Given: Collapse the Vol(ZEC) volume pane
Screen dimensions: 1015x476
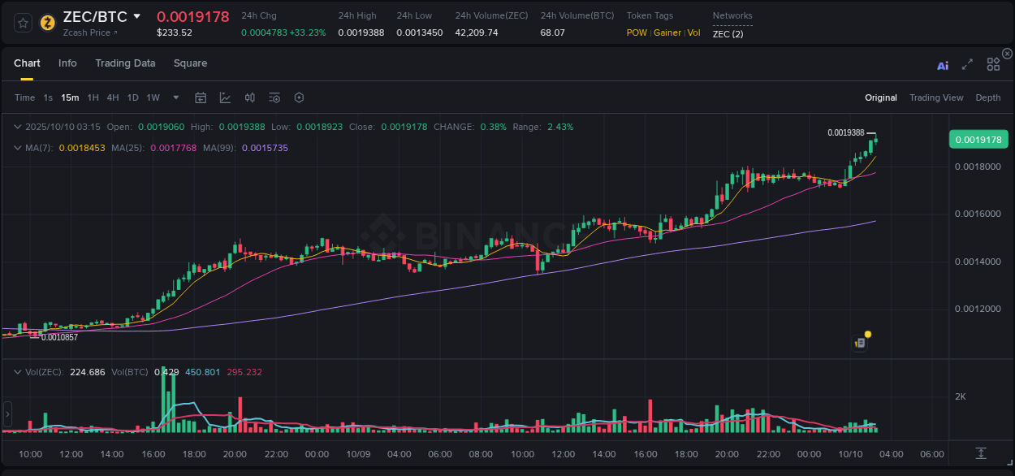Looking at the screenshot, I should [x=17, y=372].
